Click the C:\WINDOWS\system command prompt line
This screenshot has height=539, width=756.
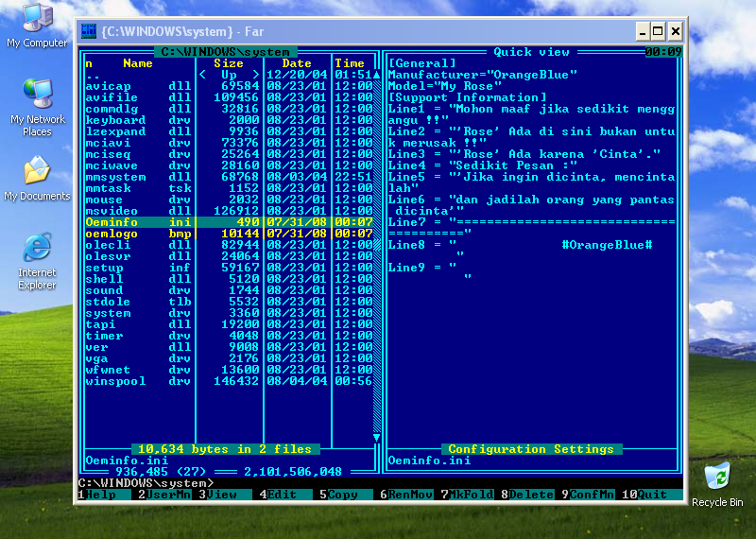pos(381,483)
